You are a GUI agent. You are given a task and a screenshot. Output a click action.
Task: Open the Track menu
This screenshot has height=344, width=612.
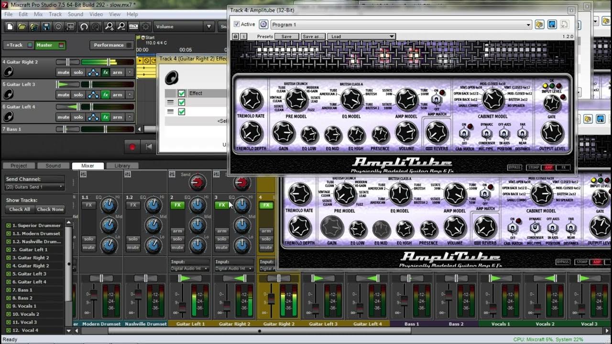pyautogui.click(x=55, y=14)
